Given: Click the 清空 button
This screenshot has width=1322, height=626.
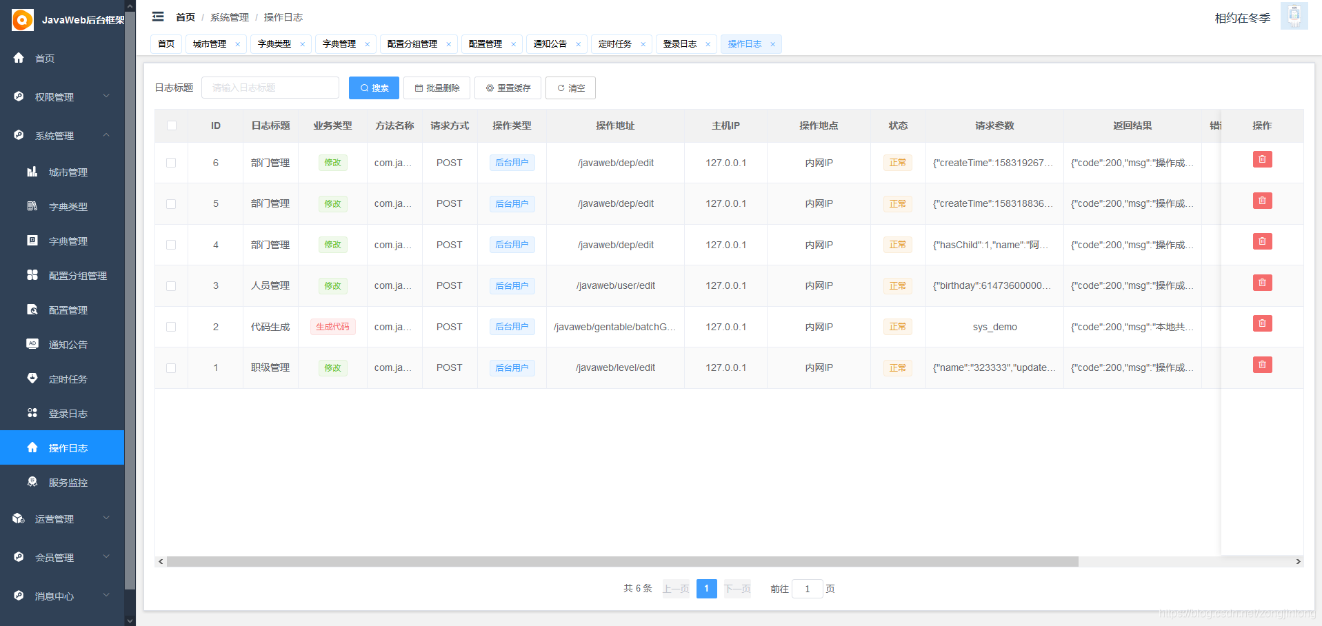Looking at the screenshot, I should 570,88.
